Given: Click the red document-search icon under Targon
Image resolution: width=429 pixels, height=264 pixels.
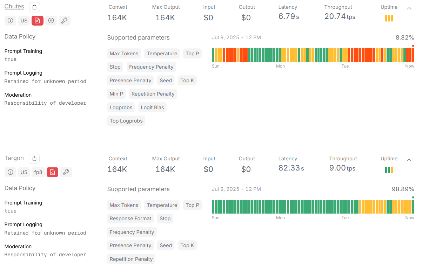Looking at the screenshot, I should (x=52, y=172).
